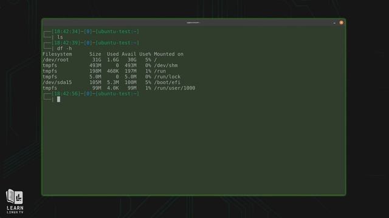Screen dimensions: 389x218
Task: Click the 'Use%' column header
Action: point(145,54)
